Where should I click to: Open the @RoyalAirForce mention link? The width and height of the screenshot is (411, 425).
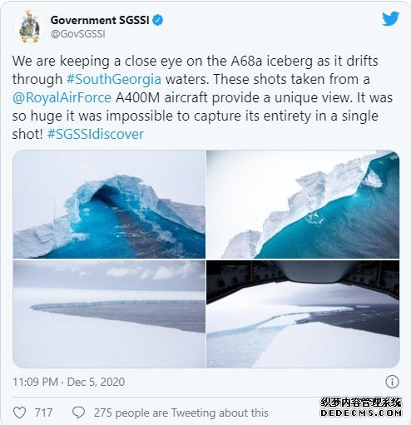tap(62, 97)
